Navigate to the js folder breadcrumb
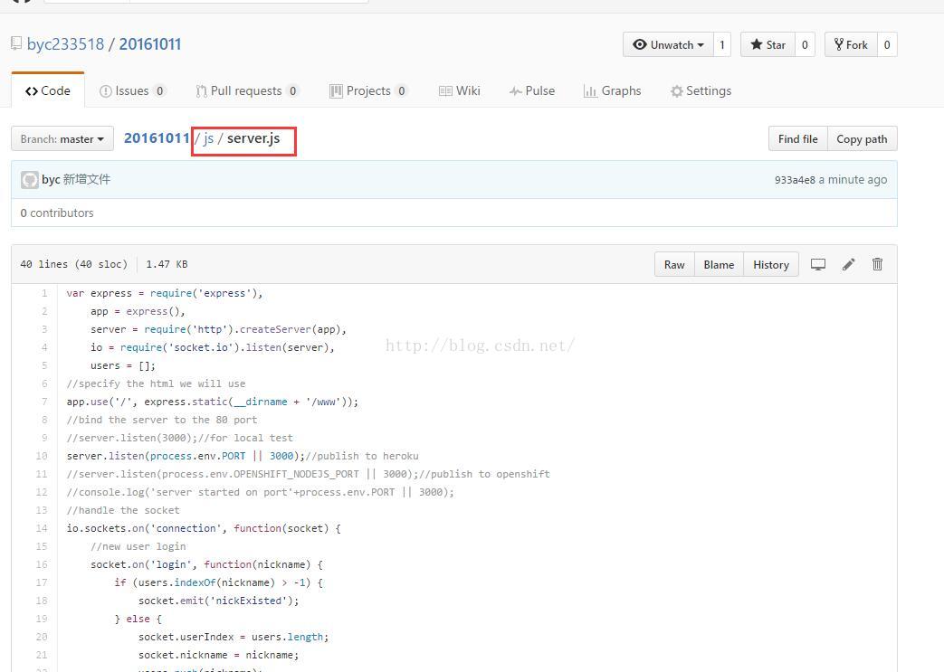 (208, 138)
